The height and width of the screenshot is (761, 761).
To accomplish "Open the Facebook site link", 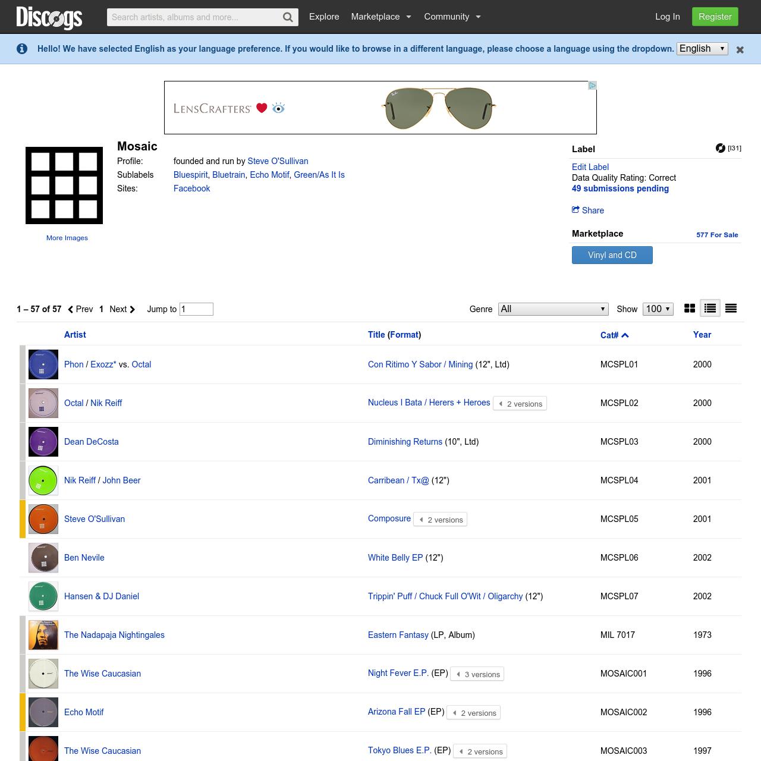I will pyautogui.click(x=191, y=188).
